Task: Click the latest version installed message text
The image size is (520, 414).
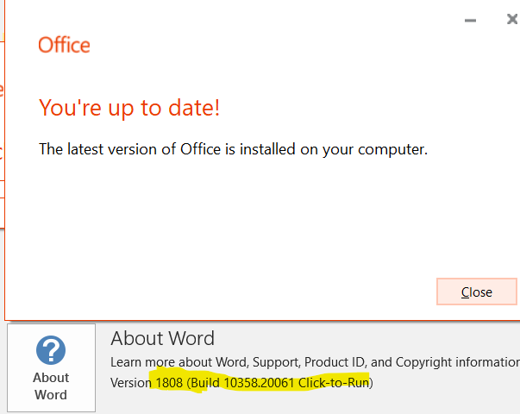Action: [233, 149]
